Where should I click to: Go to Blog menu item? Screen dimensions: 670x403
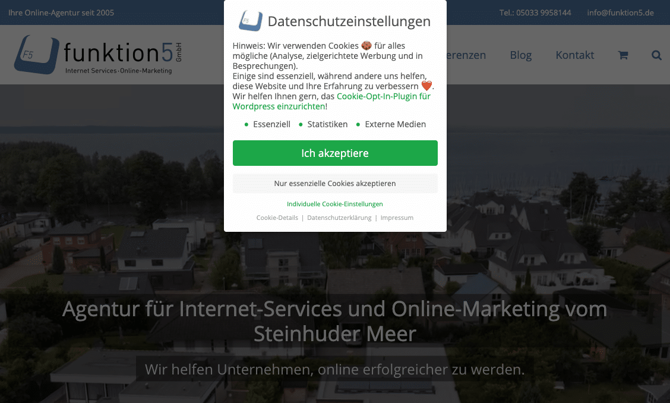click(520, 55)
